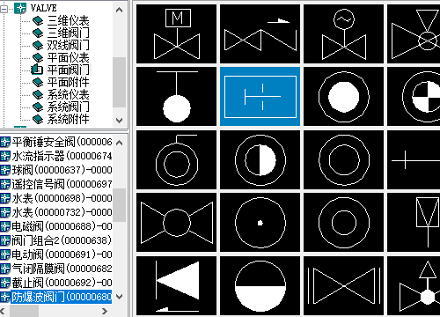Choose the valve symbol with sine-wave circle actuator
This screenshot has width=440, height=317.
tap(343, 33)
